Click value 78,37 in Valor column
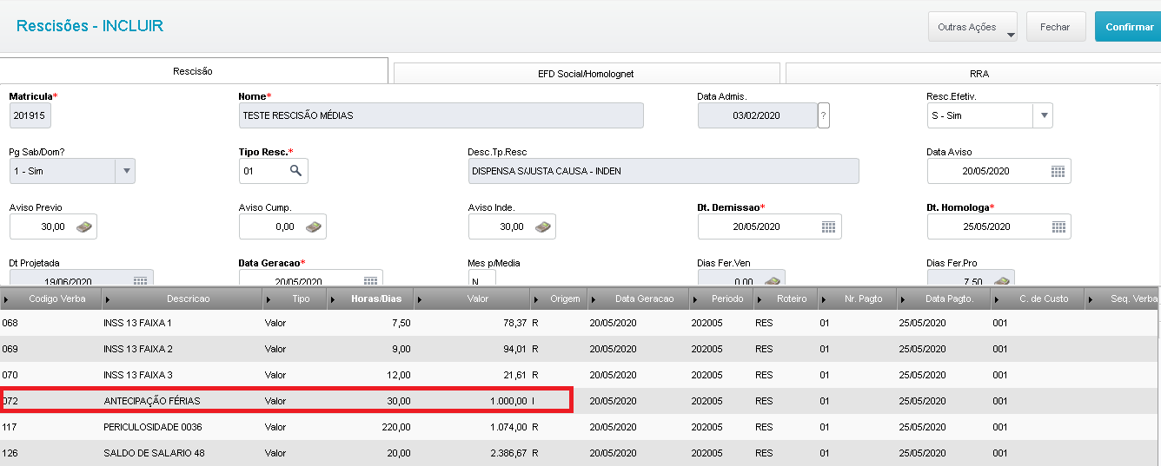 [514, 323]
